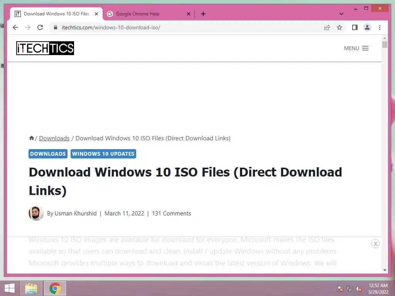Open the Action Center flag icon
The height and width of the screenshot is (296, 395).
340,288
